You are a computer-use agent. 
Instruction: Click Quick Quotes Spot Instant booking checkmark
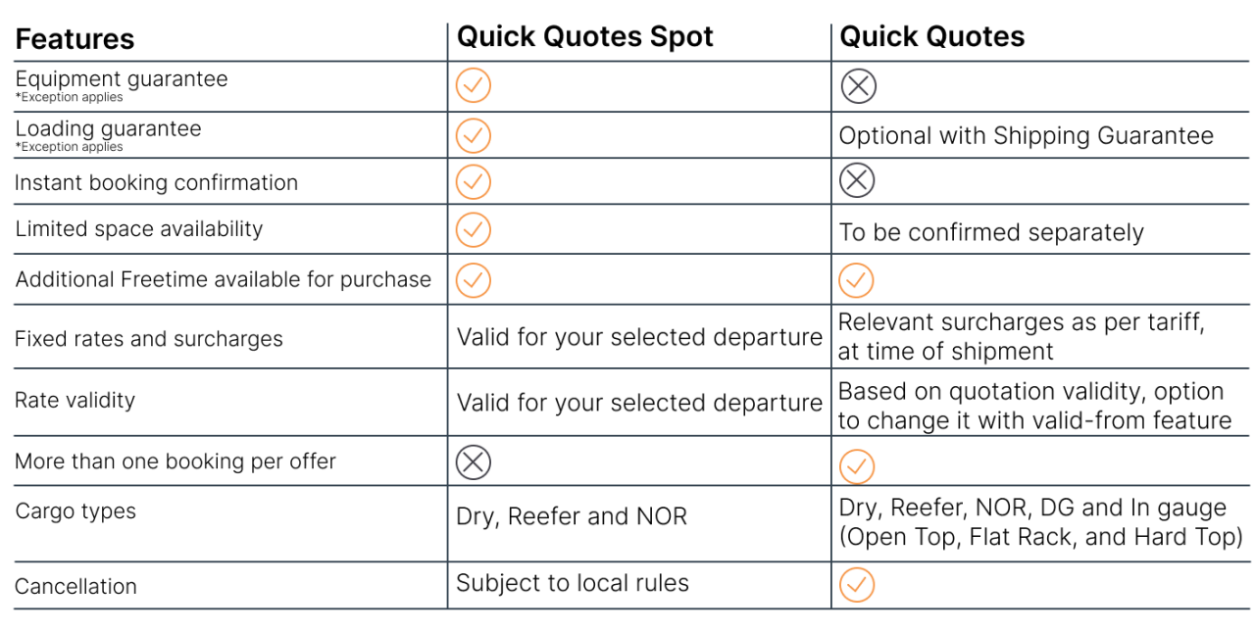(474, 181)
